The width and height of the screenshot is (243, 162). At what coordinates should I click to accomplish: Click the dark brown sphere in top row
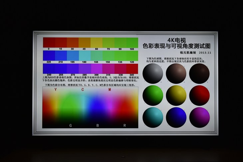[199, 74]
